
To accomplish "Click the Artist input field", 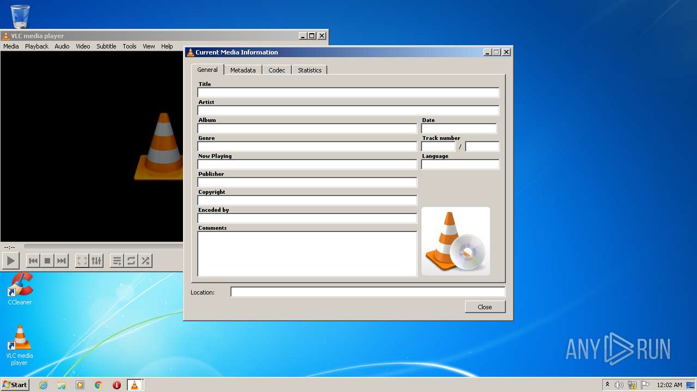I will coord(348,111).
